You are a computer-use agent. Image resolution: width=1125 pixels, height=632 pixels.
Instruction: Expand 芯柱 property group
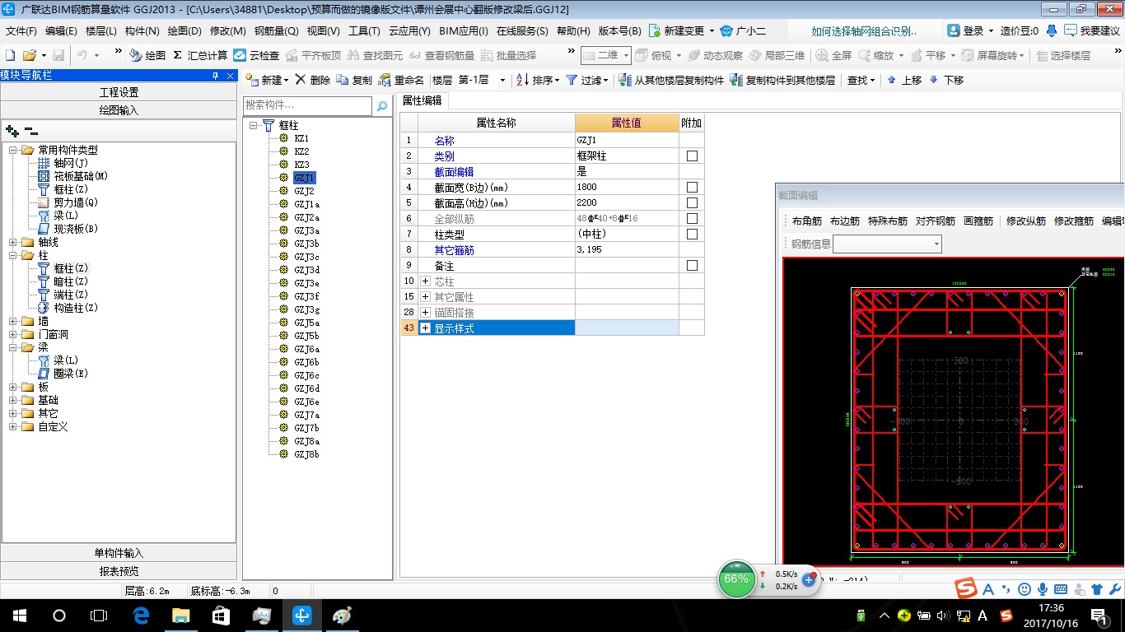[425, 281]
